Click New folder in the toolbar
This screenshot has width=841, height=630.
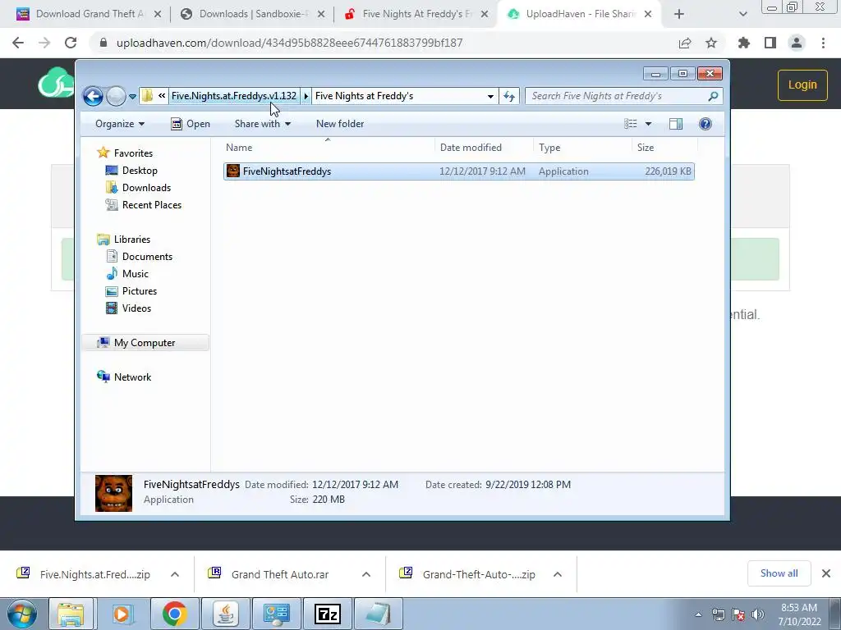click(340, 124)
